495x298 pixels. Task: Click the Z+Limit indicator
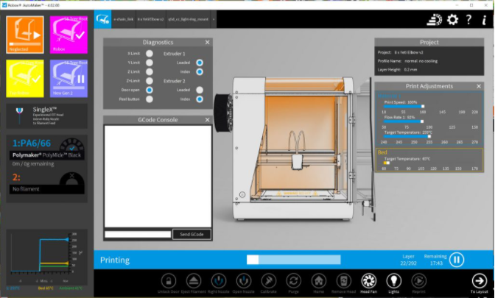[150, 81]
